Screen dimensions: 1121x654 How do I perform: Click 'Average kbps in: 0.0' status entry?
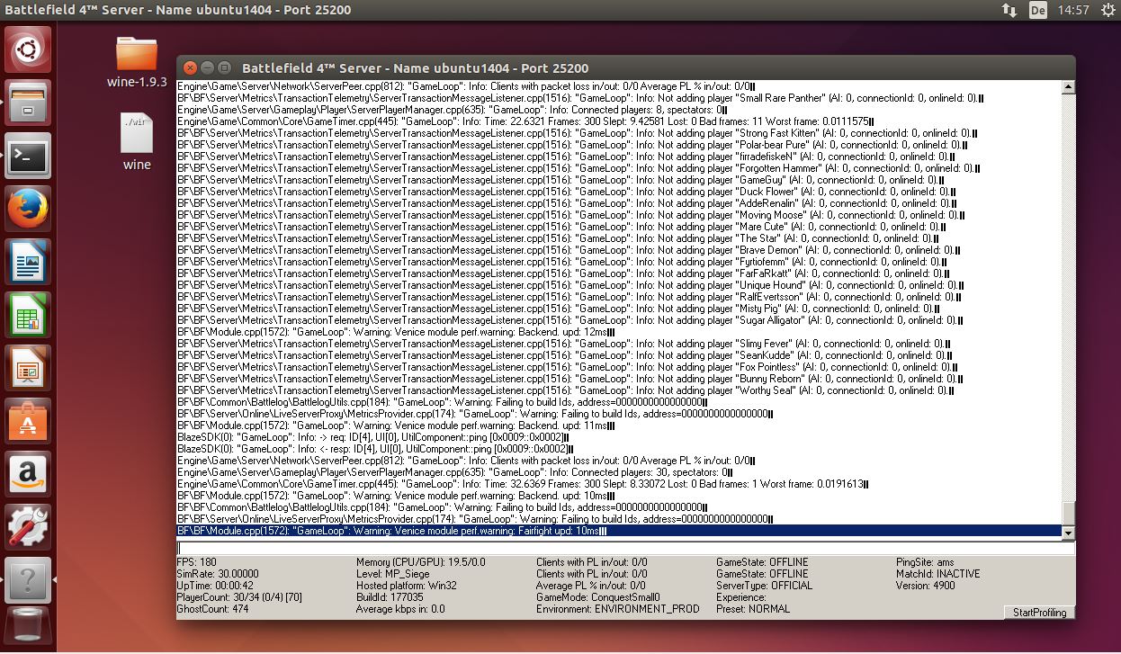[x=401, y=609]
